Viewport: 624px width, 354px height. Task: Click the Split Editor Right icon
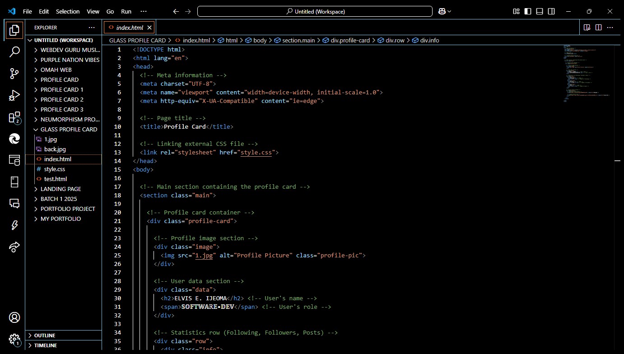tap(598, 28)
